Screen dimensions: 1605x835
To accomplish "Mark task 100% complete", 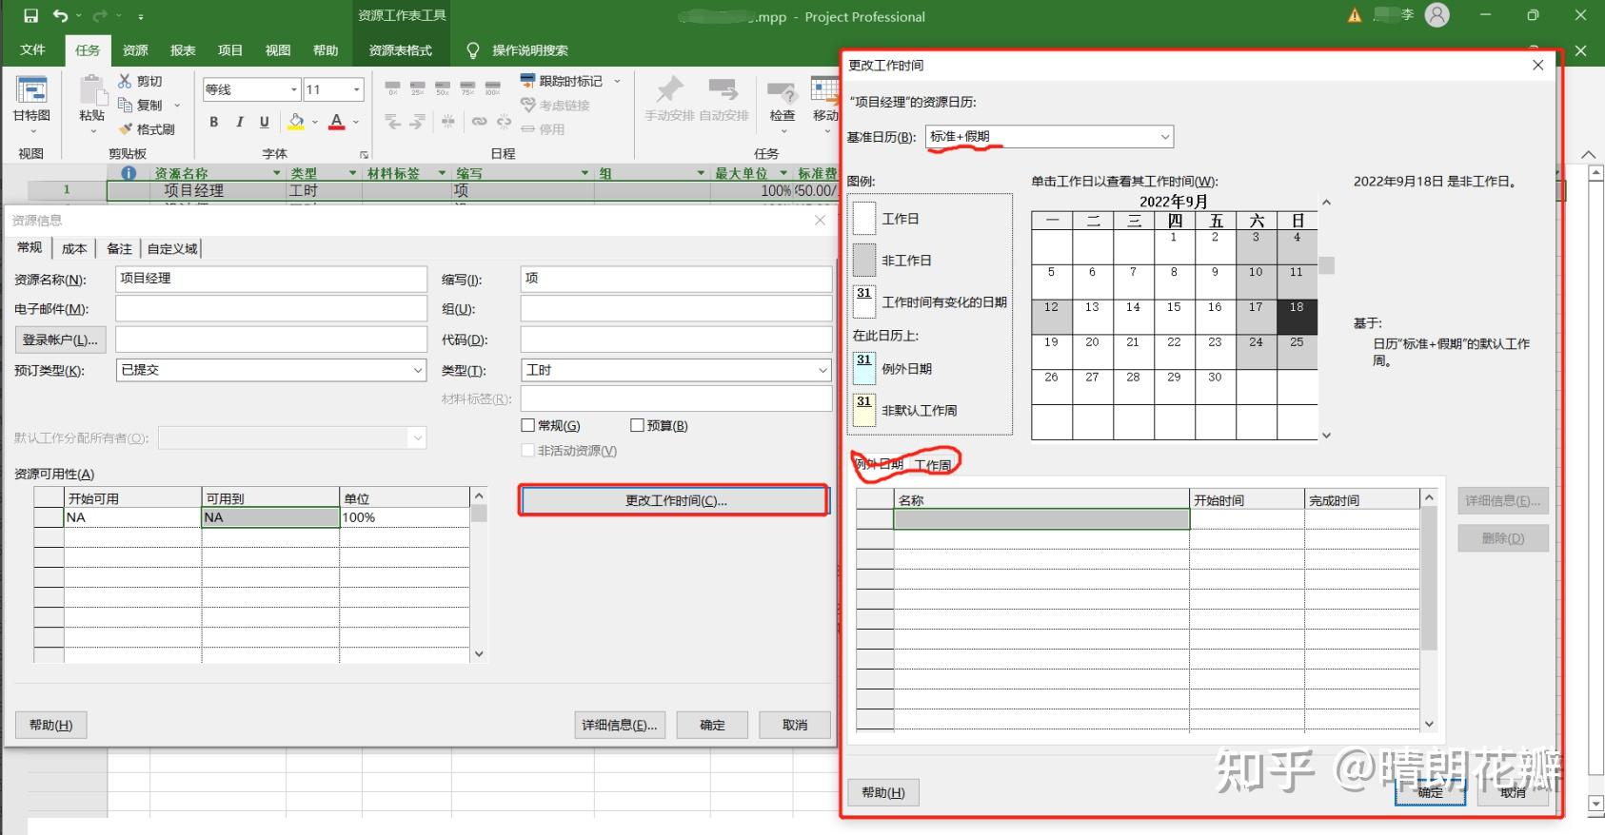I will tap(492, 88).
